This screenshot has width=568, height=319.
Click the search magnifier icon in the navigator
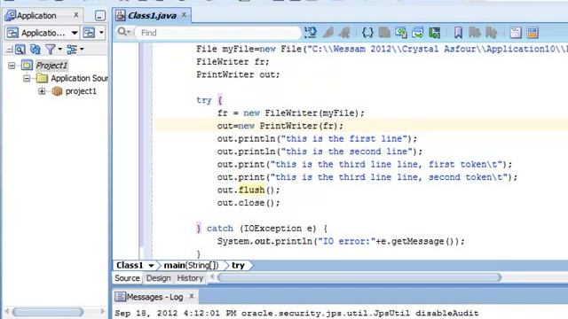pos(20,50)
